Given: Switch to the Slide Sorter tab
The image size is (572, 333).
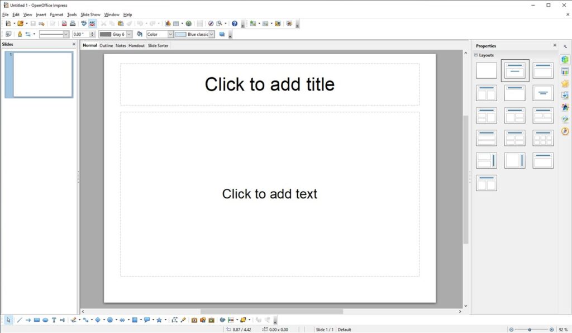Looking at the screenshot, I should point(158,45).
